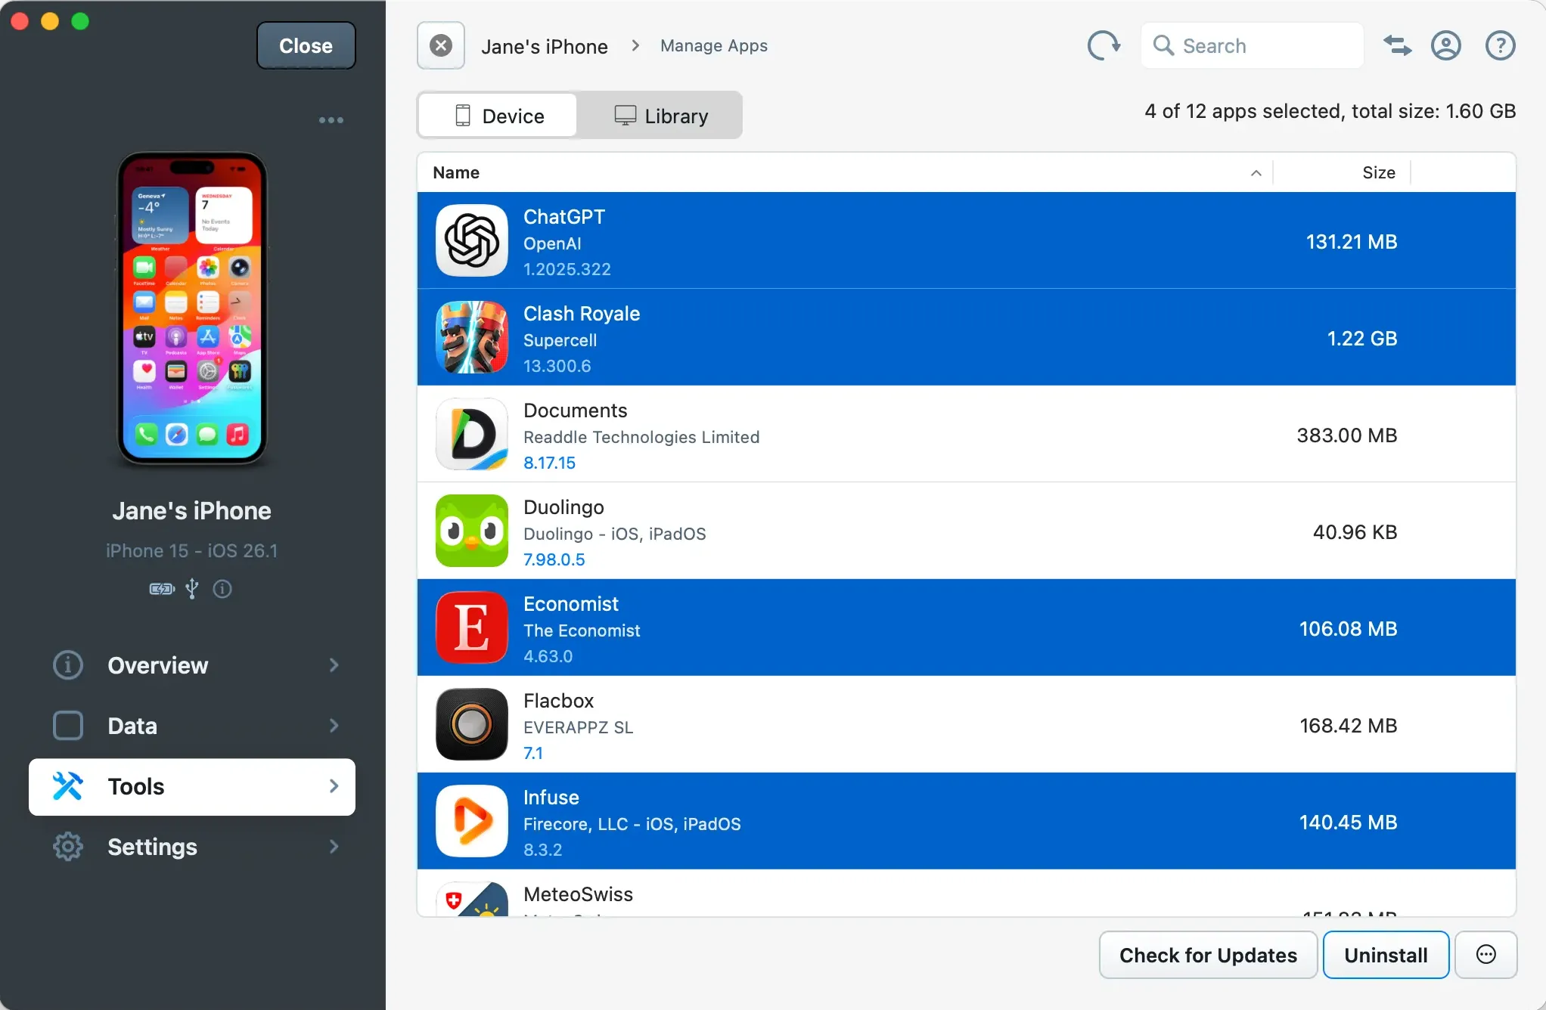This screenshot has width=1546, height=1010.
Task: Click the refresh arrow icon in toolbar
Action: [x=1104, y=46]
